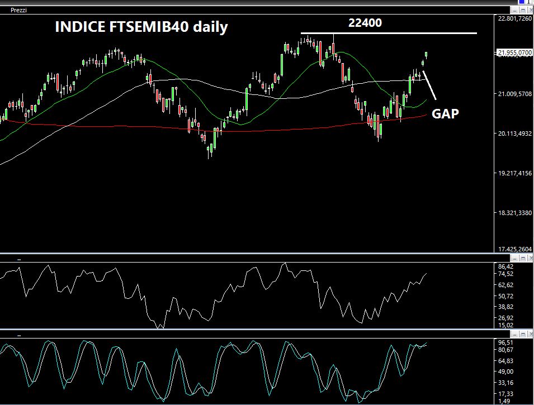Click the 19.217,4156 price axis value

tap(514, 173)
